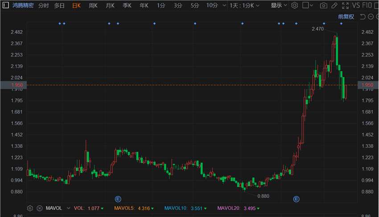Open the layout square dropdown
The image size is (379, 217).
[308, 5]
